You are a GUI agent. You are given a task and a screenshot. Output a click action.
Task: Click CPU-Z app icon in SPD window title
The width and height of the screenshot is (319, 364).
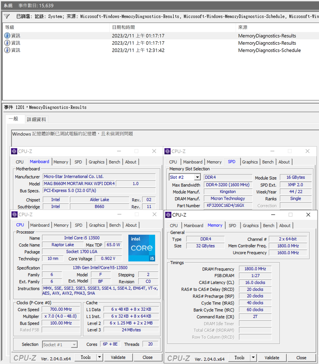pyautogui.click(x=167, y=151)
